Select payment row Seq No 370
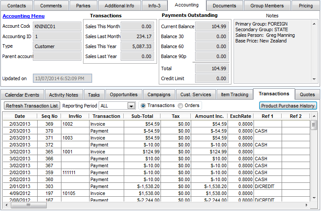This screenshot has width=321, height=211. click(x=157, y=131)
